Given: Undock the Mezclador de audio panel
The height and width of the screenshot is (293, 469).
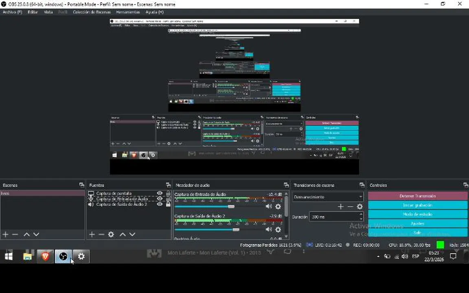Looking at the screenshot, I should tap(286, 185).
